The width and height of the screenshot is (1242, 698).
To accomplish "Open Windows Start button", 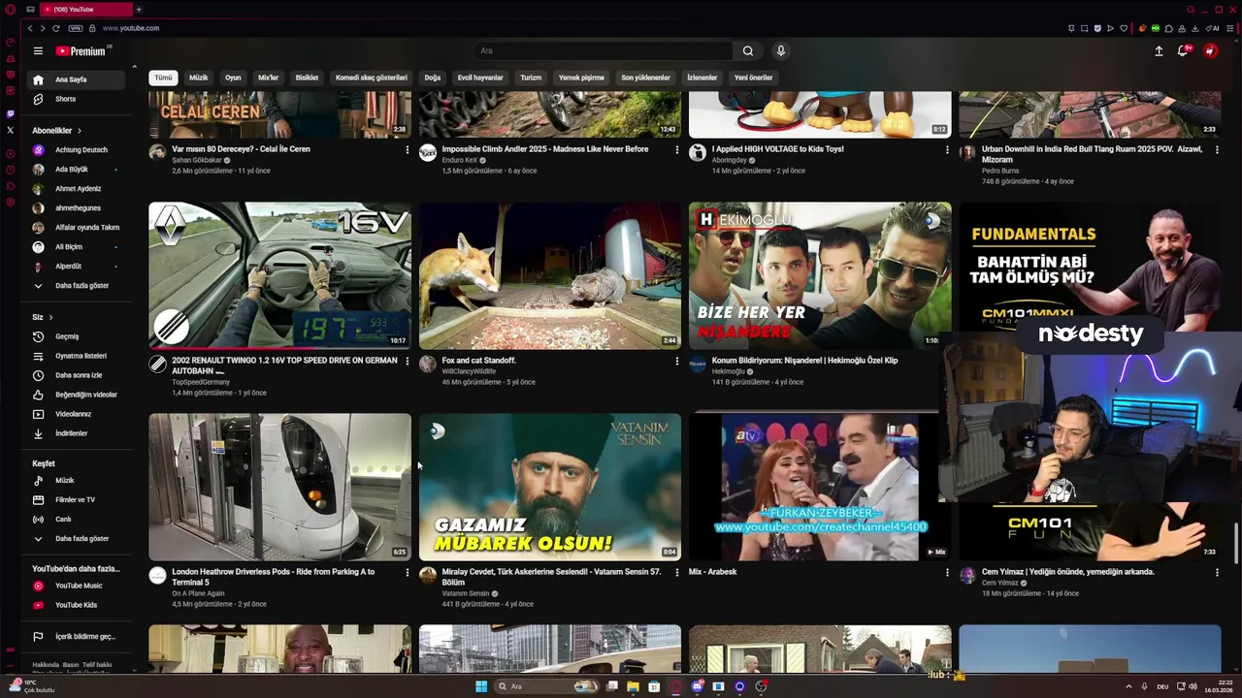I will [481, 686].
